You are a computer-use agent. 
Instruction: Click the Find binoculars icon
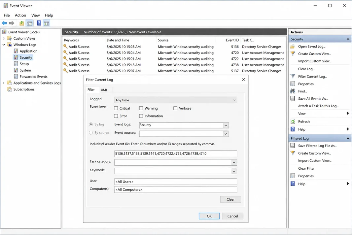(293, 91)
